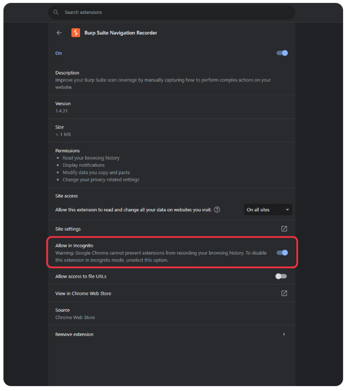Click the Site access help question icon
The width and height of the screenshot is (348, 391).
point(217,210)
